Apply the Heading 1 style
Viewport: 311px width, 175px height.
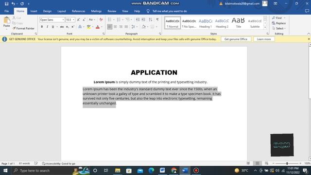point(206,23)
